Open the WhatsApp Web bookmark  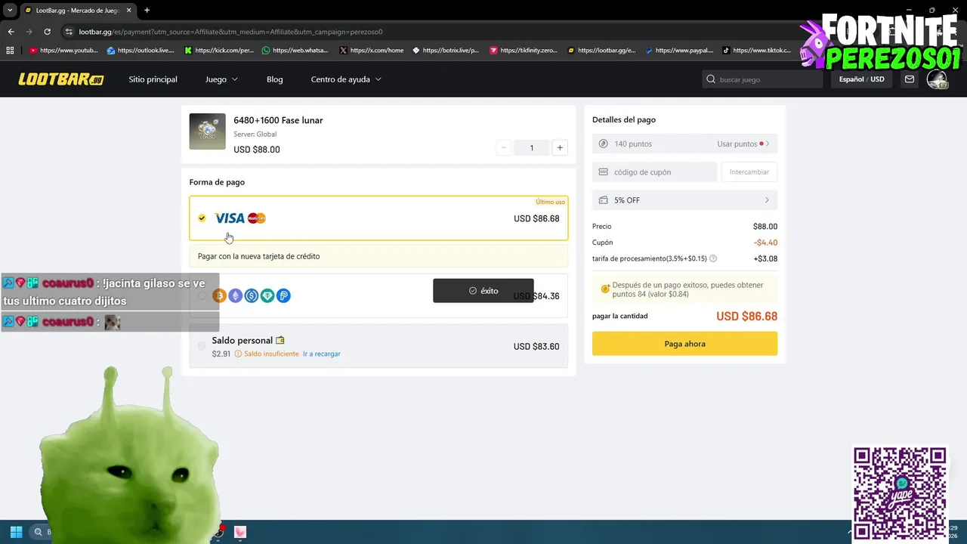295,51
